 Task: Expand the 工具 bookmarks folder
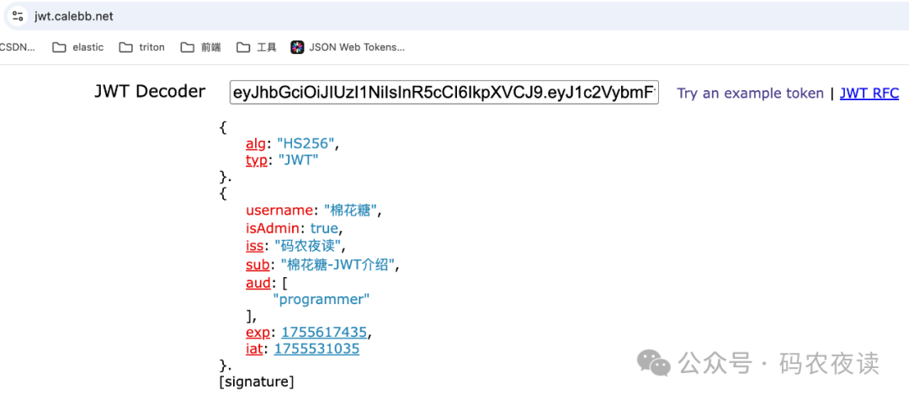point(257,47)
